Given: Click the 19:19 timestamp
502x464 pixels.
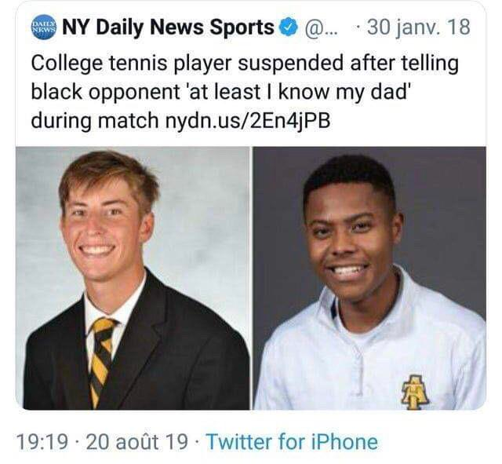Looking at the screenshot, I should [x=45, y=442].
